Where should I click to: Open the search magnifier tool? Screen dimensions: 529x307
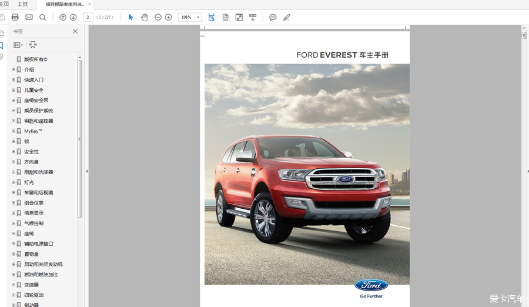[42, 17]
